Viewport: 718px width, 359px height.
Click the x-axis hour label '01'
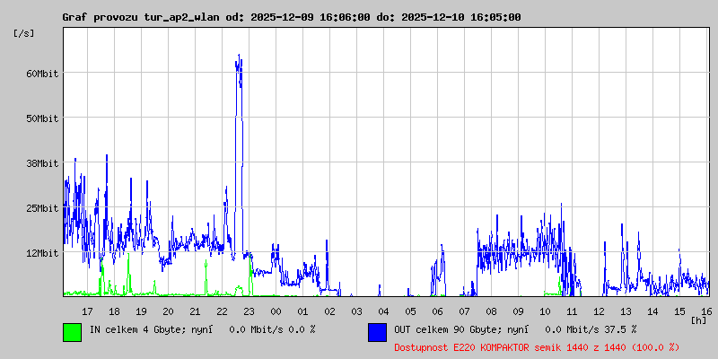[302, 311]
